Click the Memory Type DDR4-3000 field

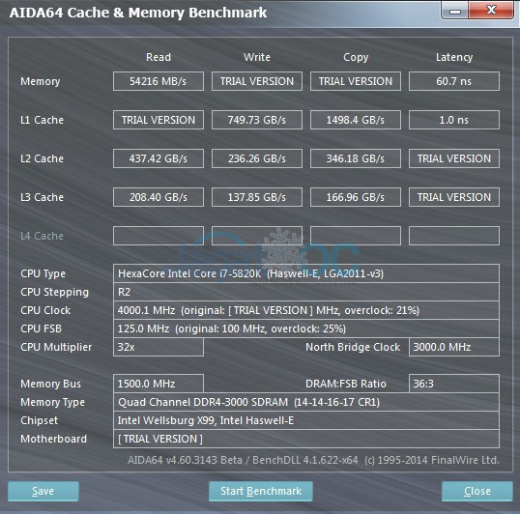306,402
